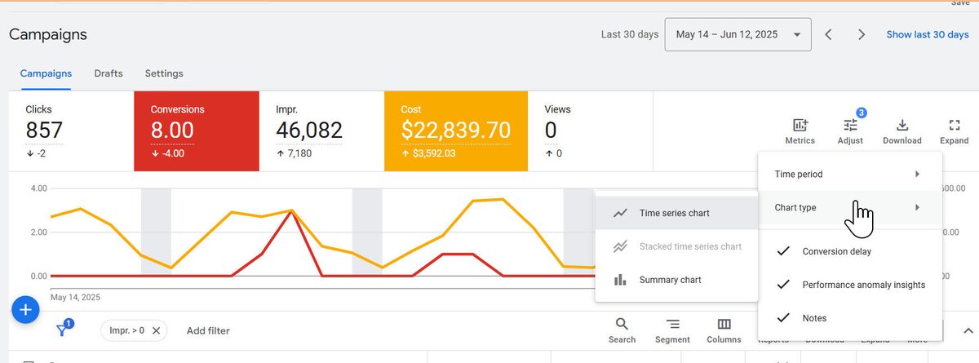Open the Metrics chart options
This screenshot has width=979, height=363.
click(800, 131)
